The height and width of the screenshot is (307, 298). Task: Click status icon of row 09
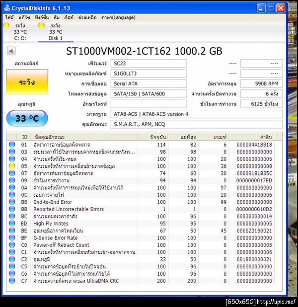pos(12,180)
